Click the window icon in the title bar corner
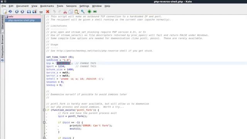247x139 pixels. (x=2, y=2)
